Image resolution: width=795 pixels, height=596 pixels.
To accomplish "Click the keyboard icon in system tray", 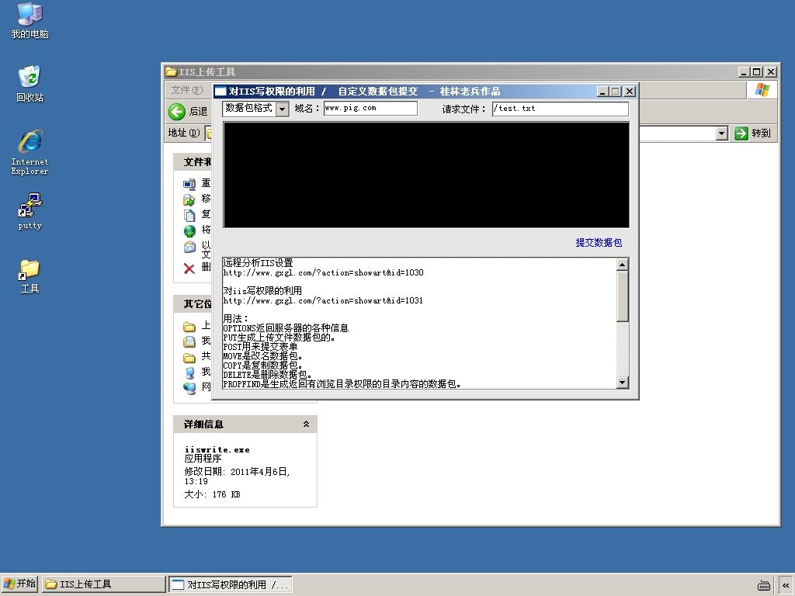I will tap(764, 585).
